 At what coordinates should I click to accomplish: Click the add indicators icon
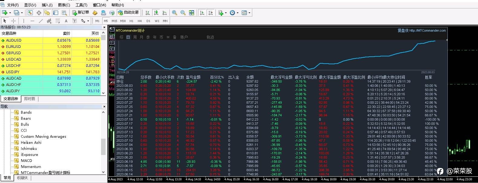(x=221, y=13)
